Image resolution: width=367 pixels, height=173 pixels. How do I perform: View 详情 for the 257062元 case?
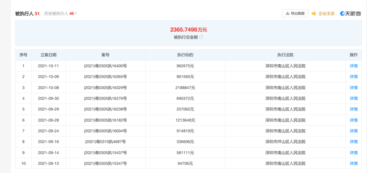(353, 109)
